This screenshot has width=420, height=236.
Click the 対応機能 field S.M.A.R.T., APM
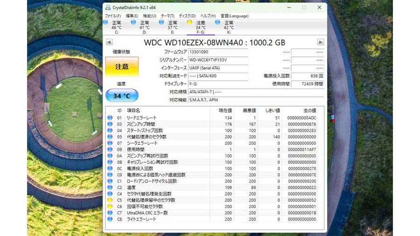tap(256, 100)
